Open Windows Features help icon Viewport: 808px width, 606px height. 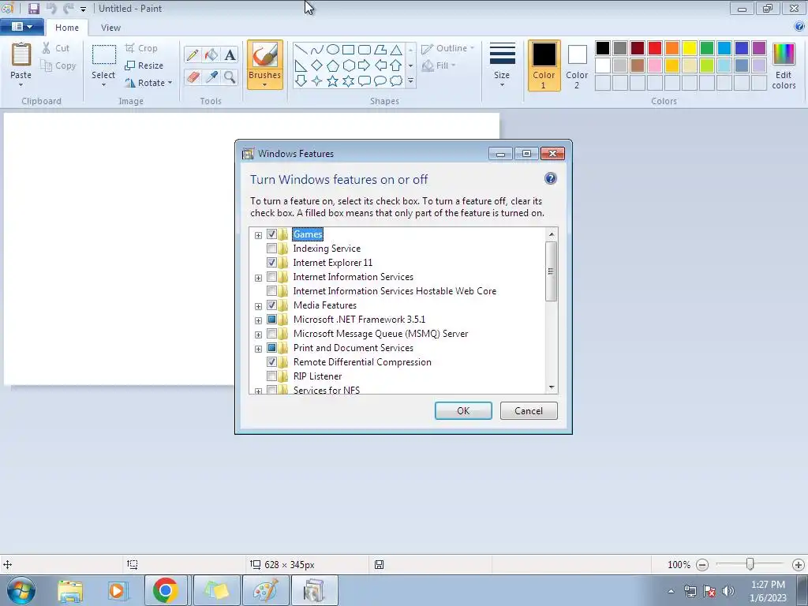[550, 178]
